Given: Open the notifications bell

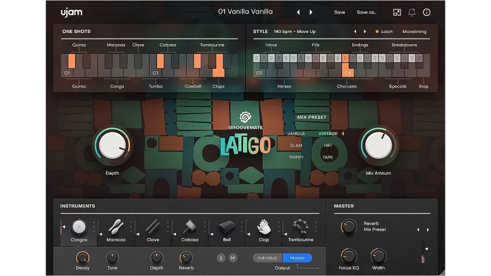Looking at the screenshot, I should 412,12.
